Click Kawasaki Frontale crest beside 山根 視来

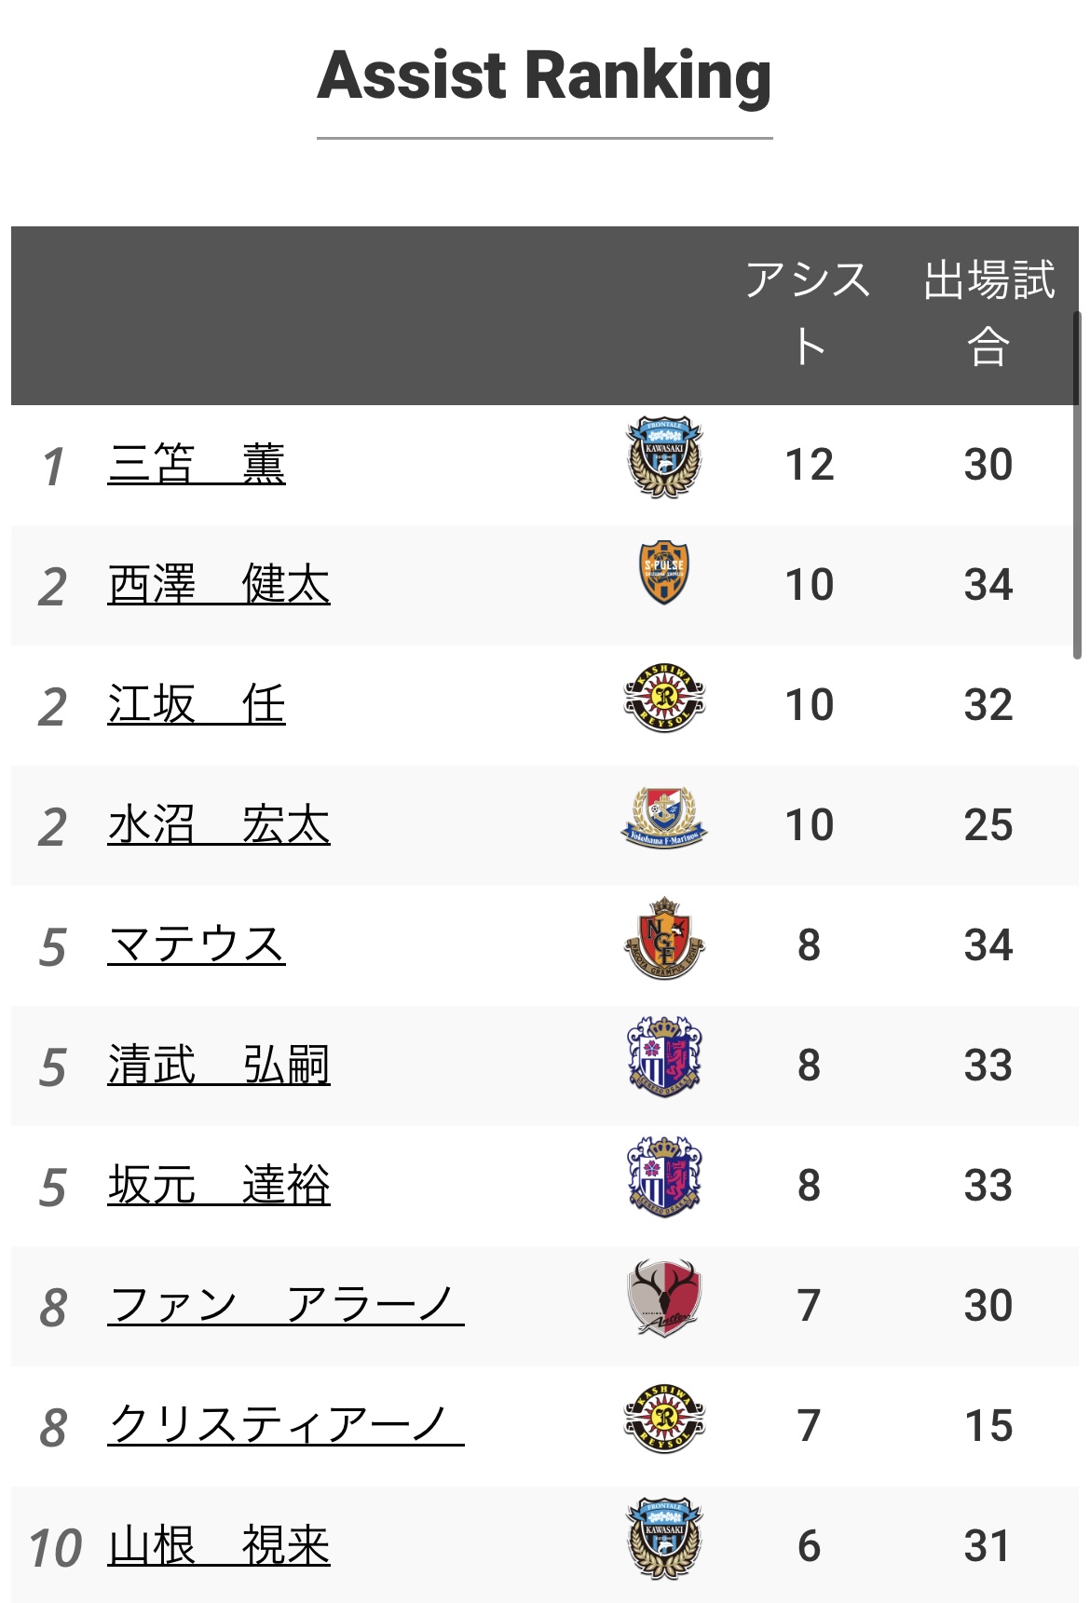(663, 1538)
